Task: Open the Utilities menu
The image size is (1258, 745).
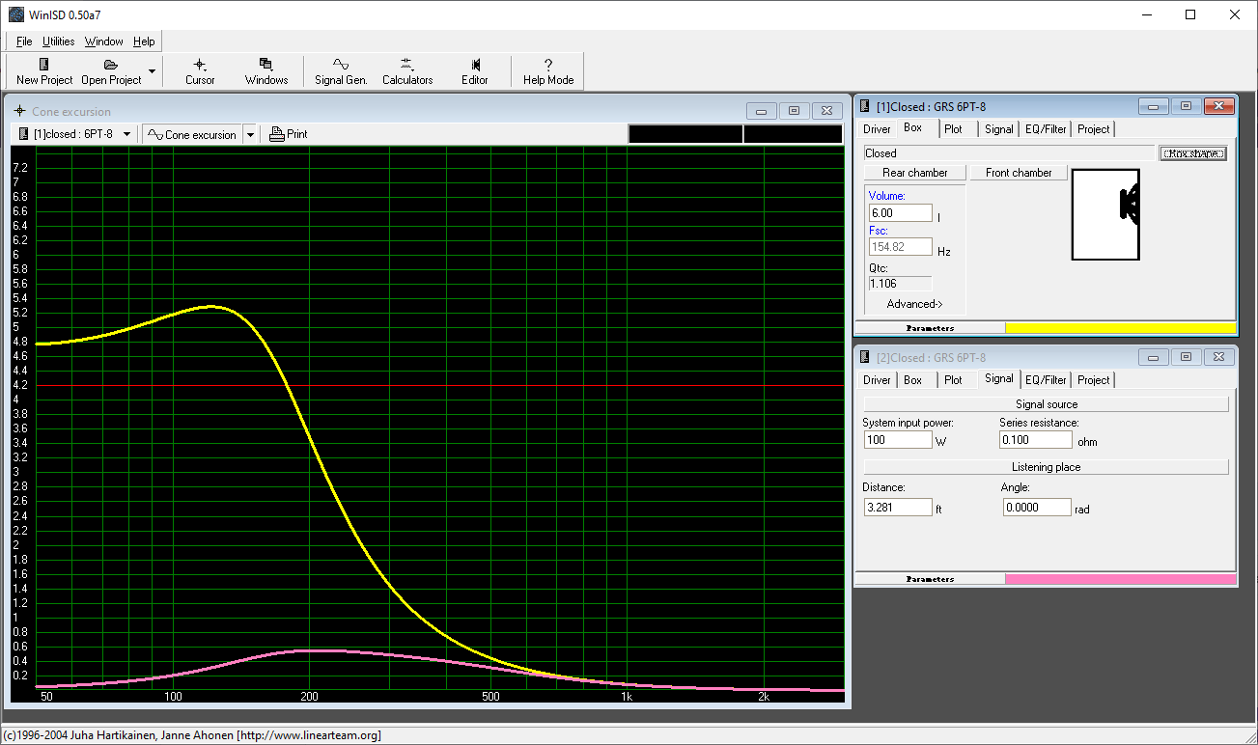Action: click(59, 41)
